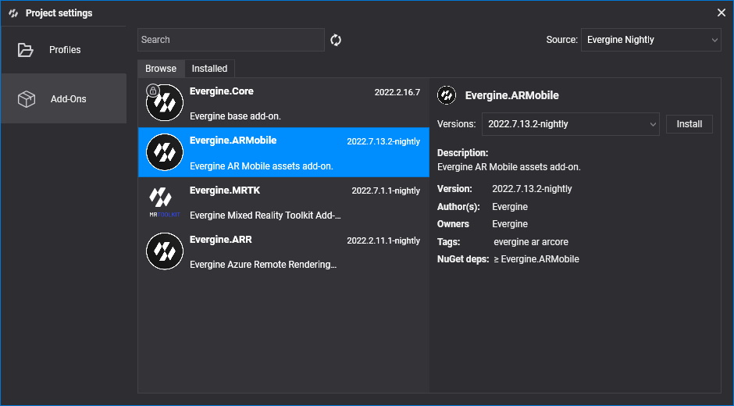Viewport: 734px width, 406px height.
Task: Click the description text in details panel
Action: tap(508, 167)
